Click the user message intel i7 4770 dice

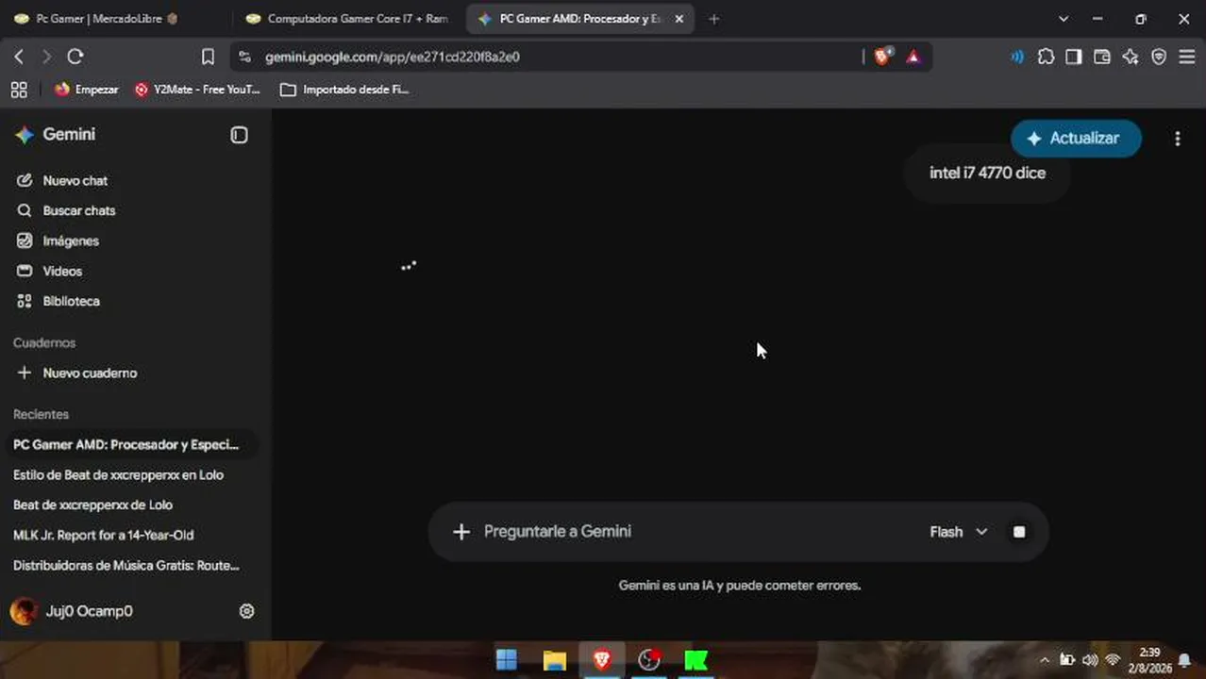point(987,173)
